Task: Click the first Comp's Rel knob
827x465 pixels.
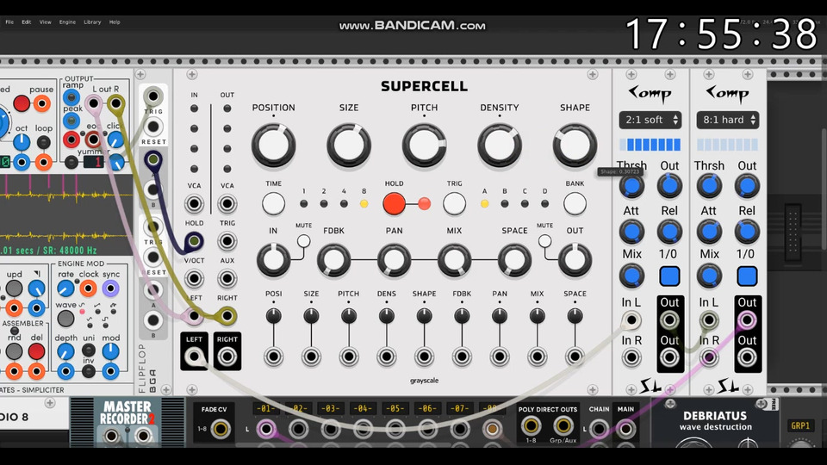Action: click(x=669, y=232)
